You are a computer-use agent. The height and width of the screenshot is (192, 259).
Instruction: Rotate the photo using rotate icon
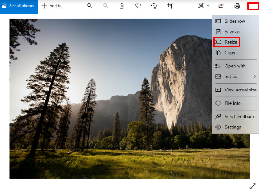pyautogui.click(x=154, y=6)
